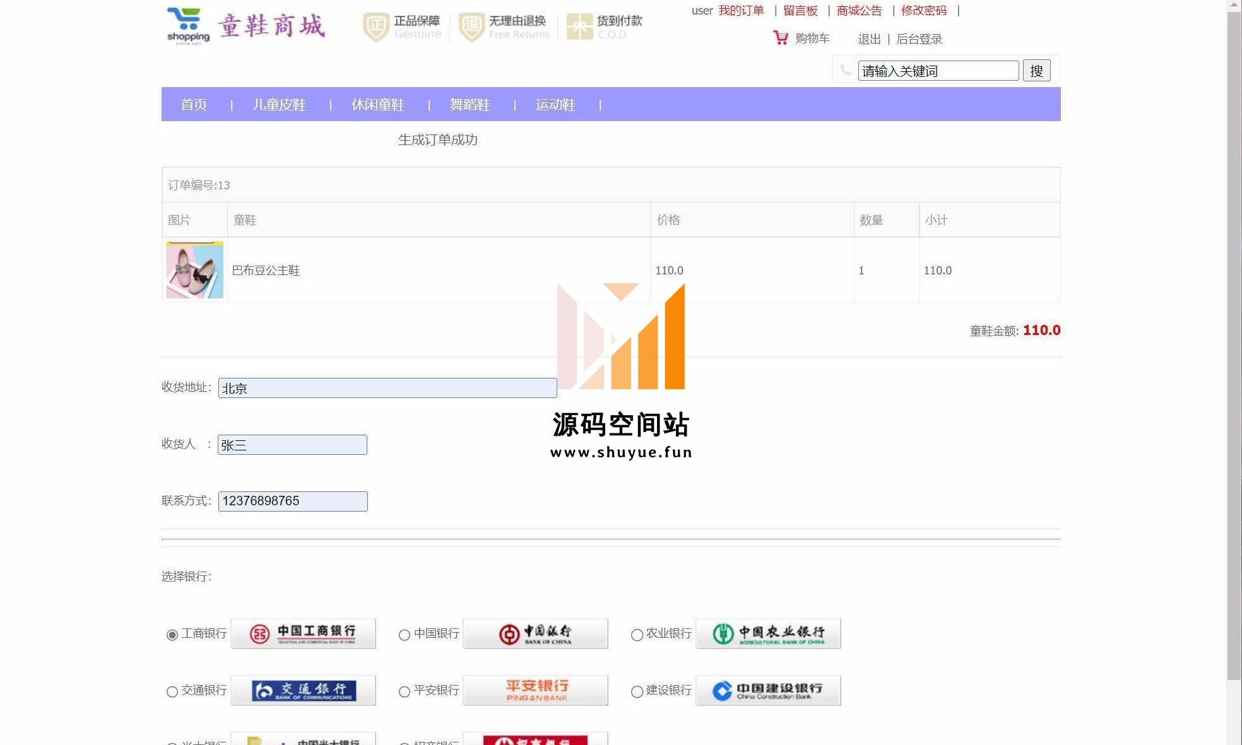The height and width of the screenshot is (745, 1242).
Task: Click the 数量 column header
Action: click(x=872, y=220)
